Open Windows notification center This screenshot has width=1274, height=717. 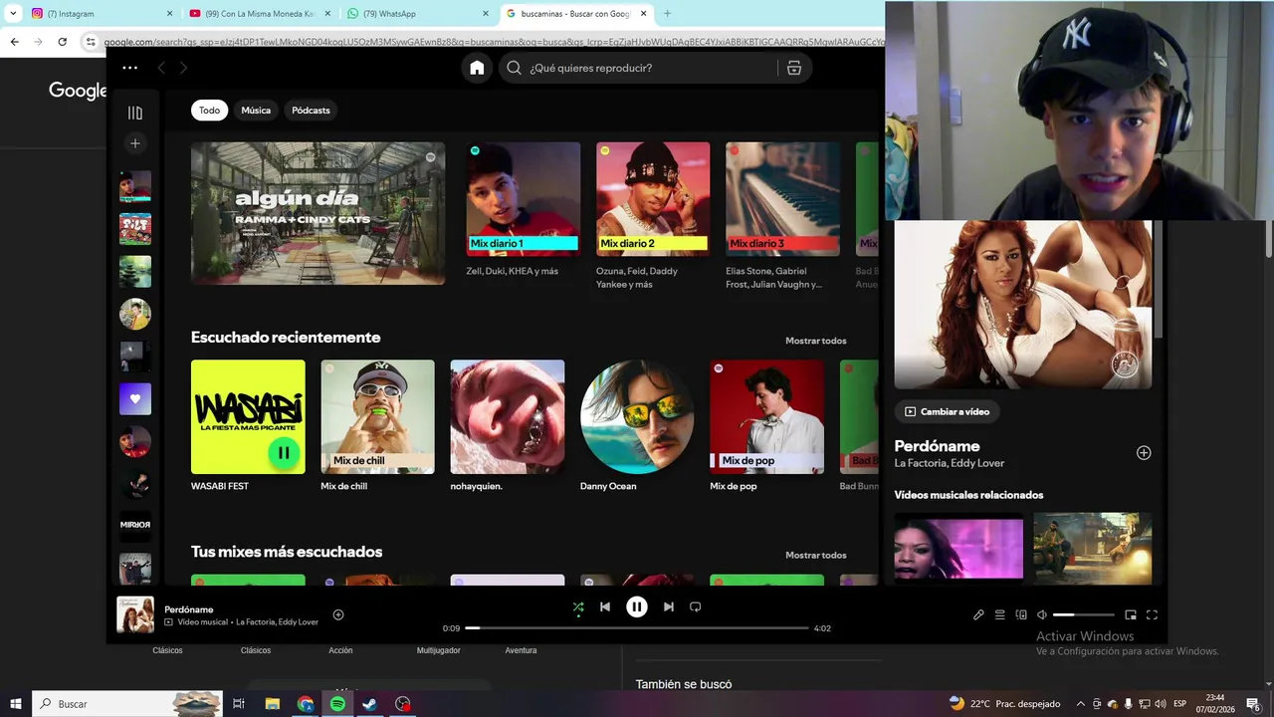coord(1253,704)
